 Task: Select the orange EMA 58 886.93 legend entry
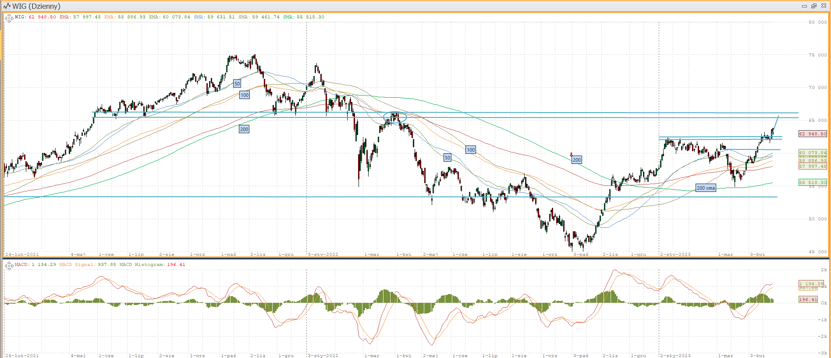(124, 17)
